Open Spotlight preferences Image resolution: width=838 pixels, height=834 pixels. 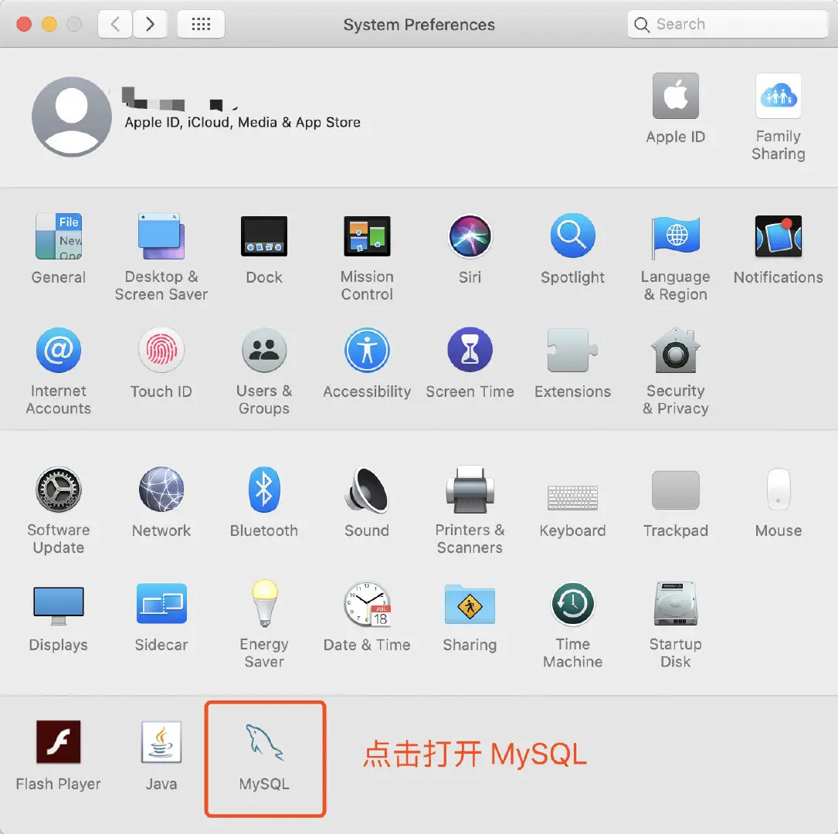click(x=572, y=236)
